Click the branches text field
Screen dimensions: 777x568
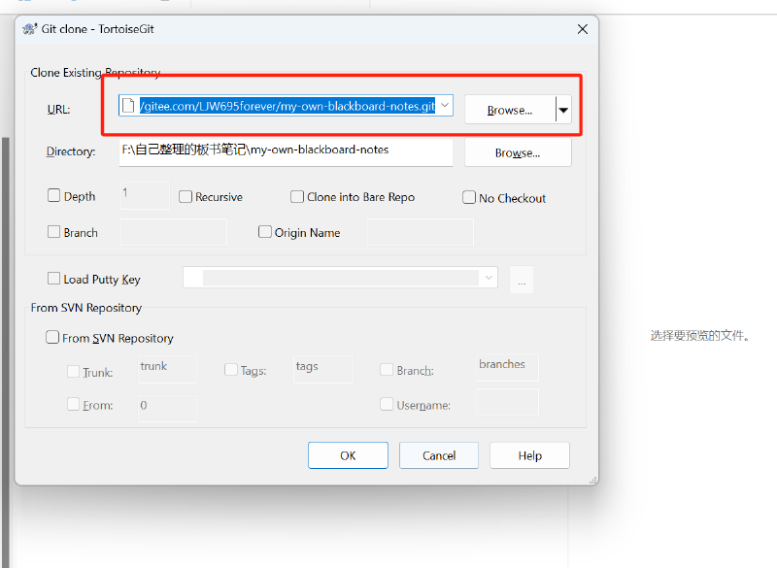507,367
